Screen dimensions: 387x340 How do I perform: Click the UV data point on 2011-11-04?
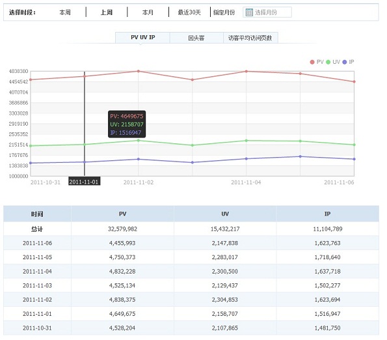(x=246, y=141)
